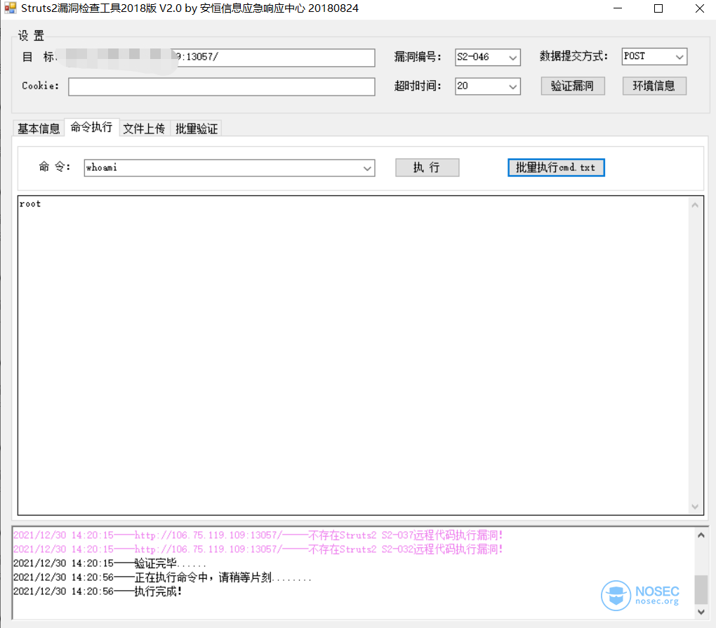The width and height of the screenshot is (716, 628).
Task: Open the 文件上传 tab
Action: click(145, 129)
